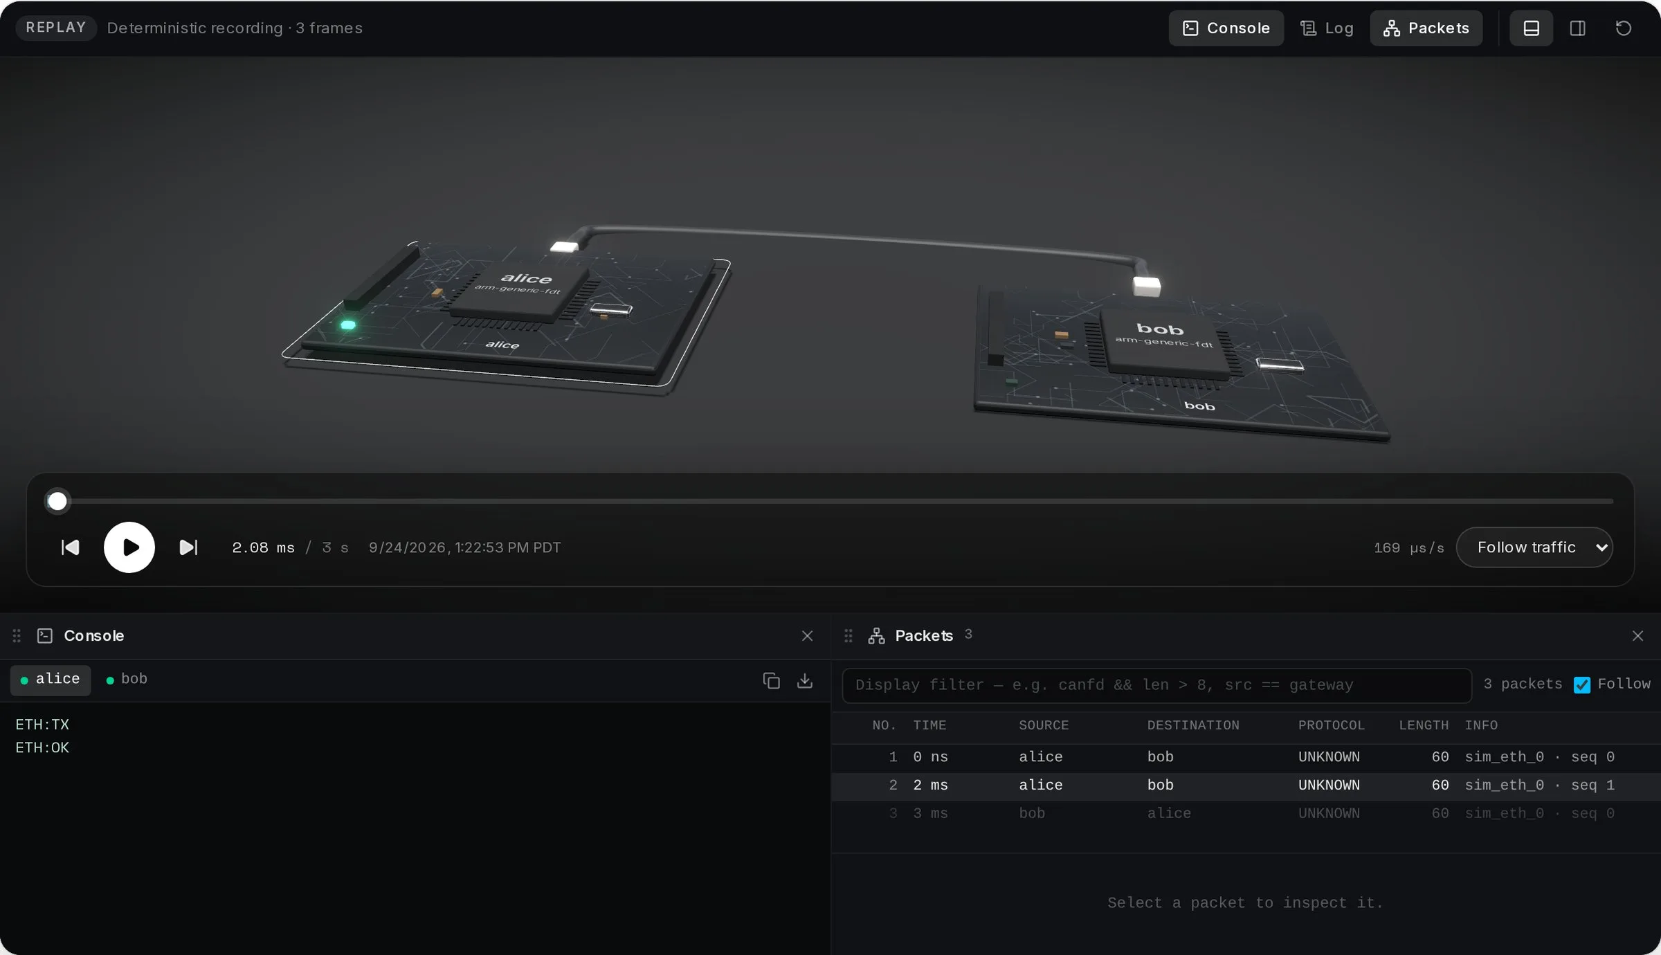Select packet 2 at 2 ms
Screen dimensions: 1661x955
coord(1246,785)
